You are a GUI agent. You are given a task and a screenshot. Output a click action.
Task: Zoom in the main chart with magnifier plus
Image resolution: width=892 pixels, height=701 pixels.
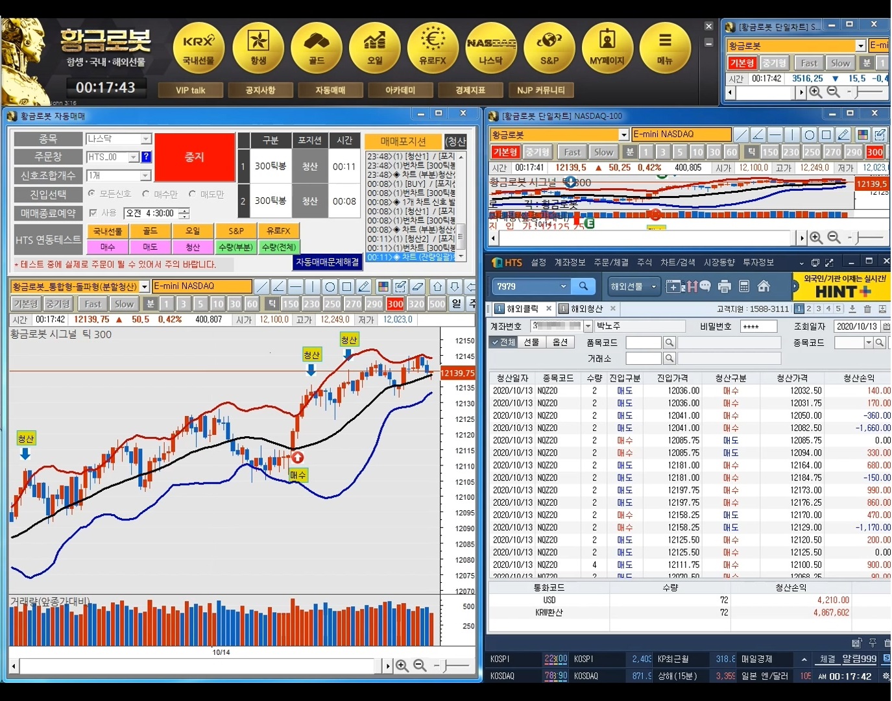coord(402,665)
